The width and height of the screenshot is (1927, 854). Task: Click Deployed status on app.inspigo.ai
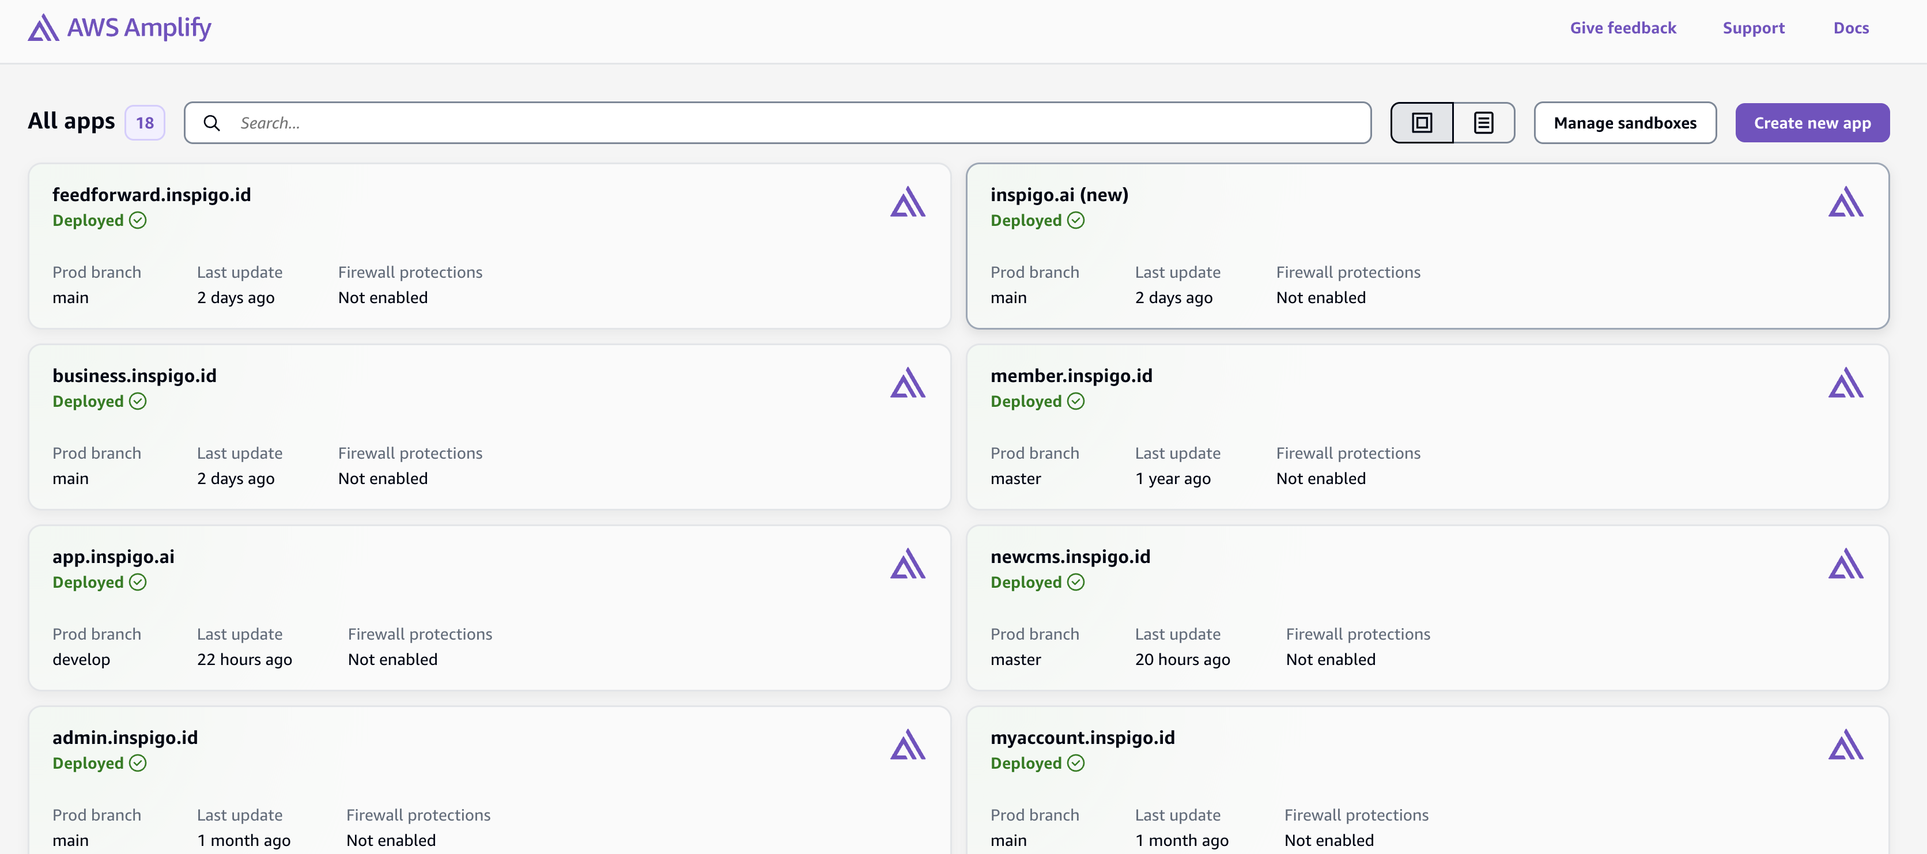click(88, 583)
